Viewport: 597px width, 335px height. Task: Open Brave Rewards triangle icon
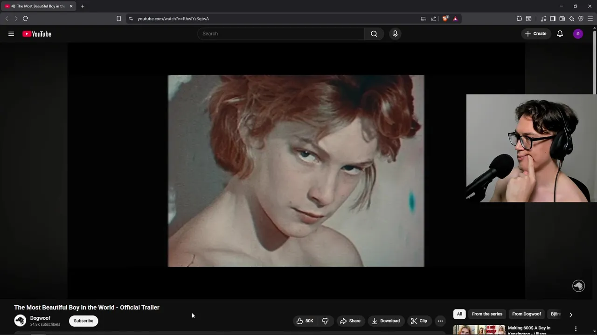455,19
